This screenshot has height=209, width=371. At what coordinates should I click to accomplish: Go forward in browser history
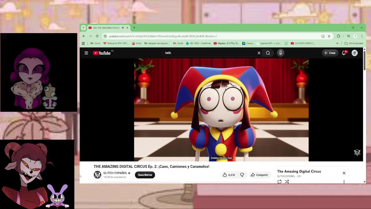[x=90, y=36]
